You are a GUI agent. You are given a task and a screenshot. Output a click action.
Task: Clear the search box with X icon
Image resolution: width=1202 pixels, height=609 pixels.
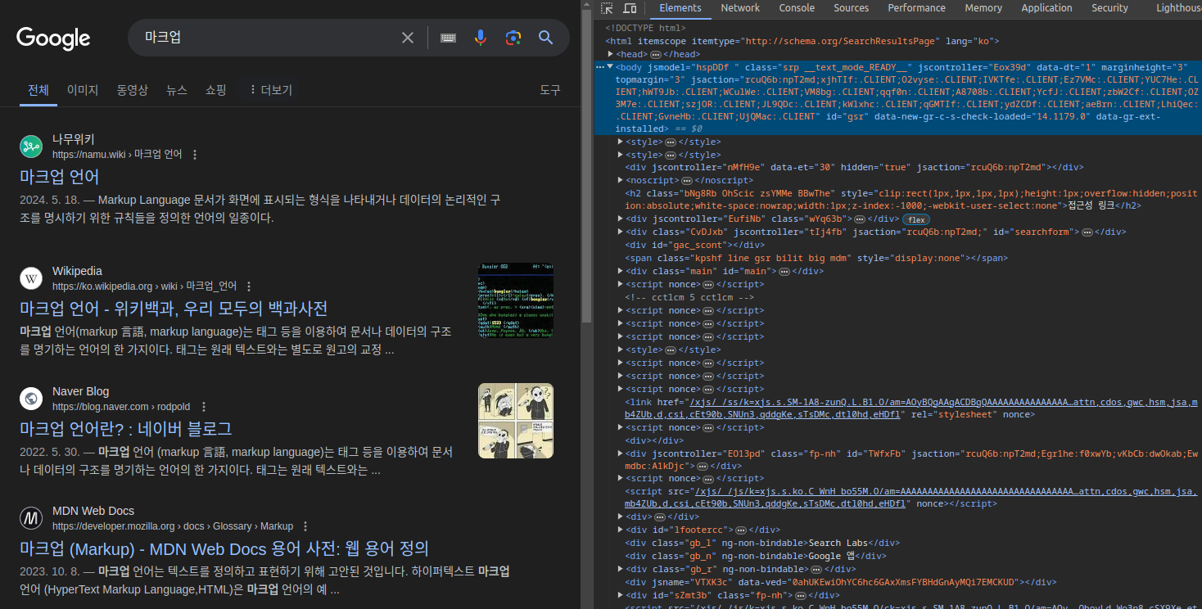[x=408, y=38]
